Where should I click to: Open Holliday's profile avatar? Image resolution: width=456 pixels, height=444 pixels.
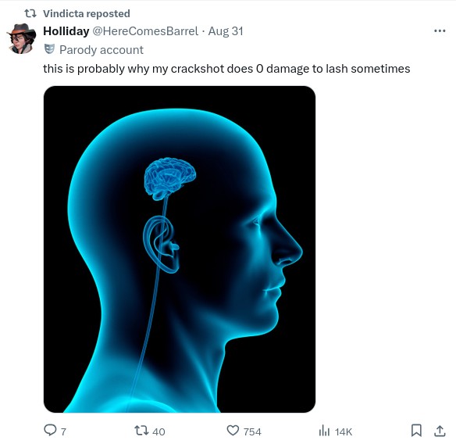(x=22, y=39)
